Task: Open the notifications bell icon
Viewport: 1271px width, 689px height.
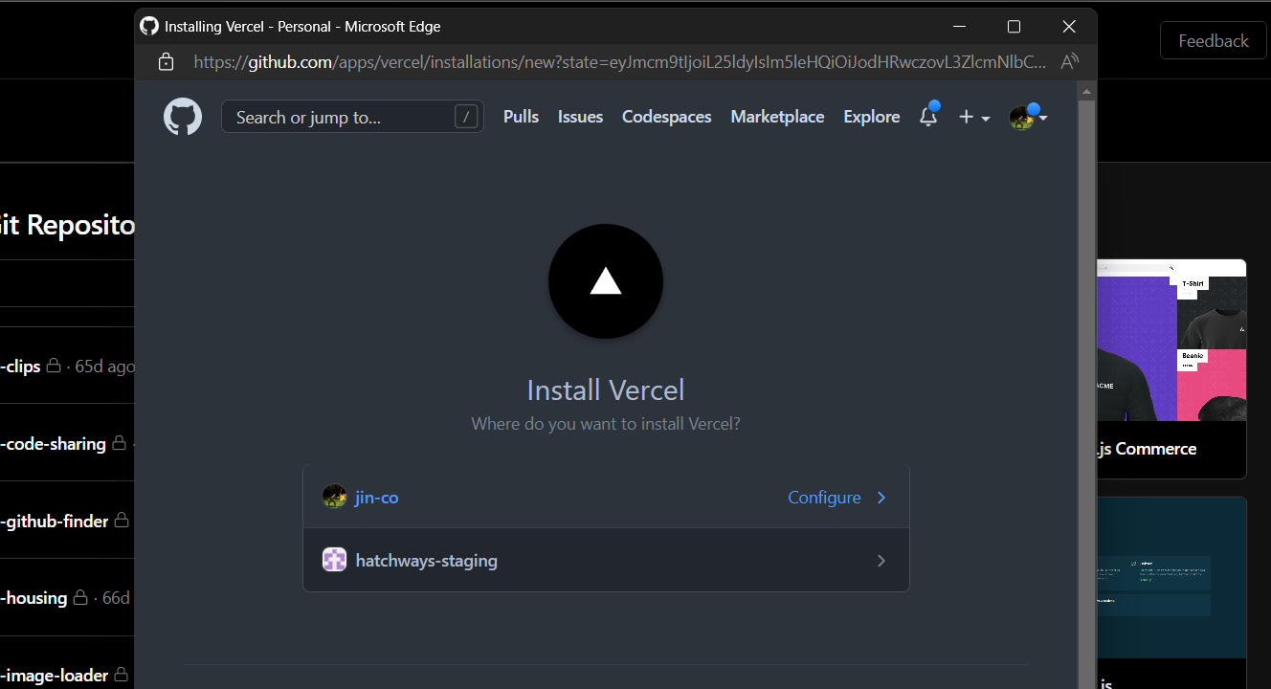Action: click(928, 117)
